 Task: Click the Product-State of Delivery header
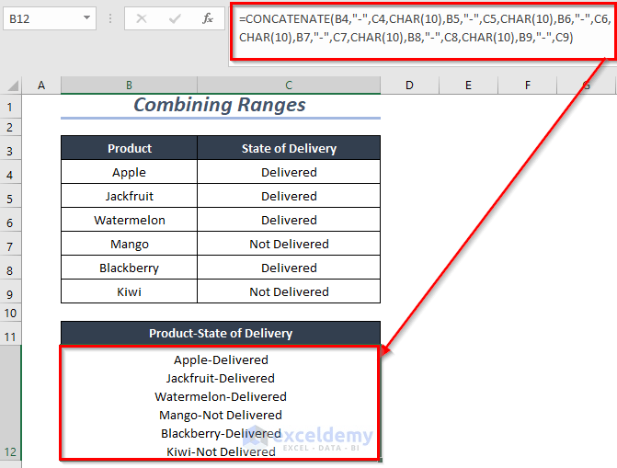(221, 333)
